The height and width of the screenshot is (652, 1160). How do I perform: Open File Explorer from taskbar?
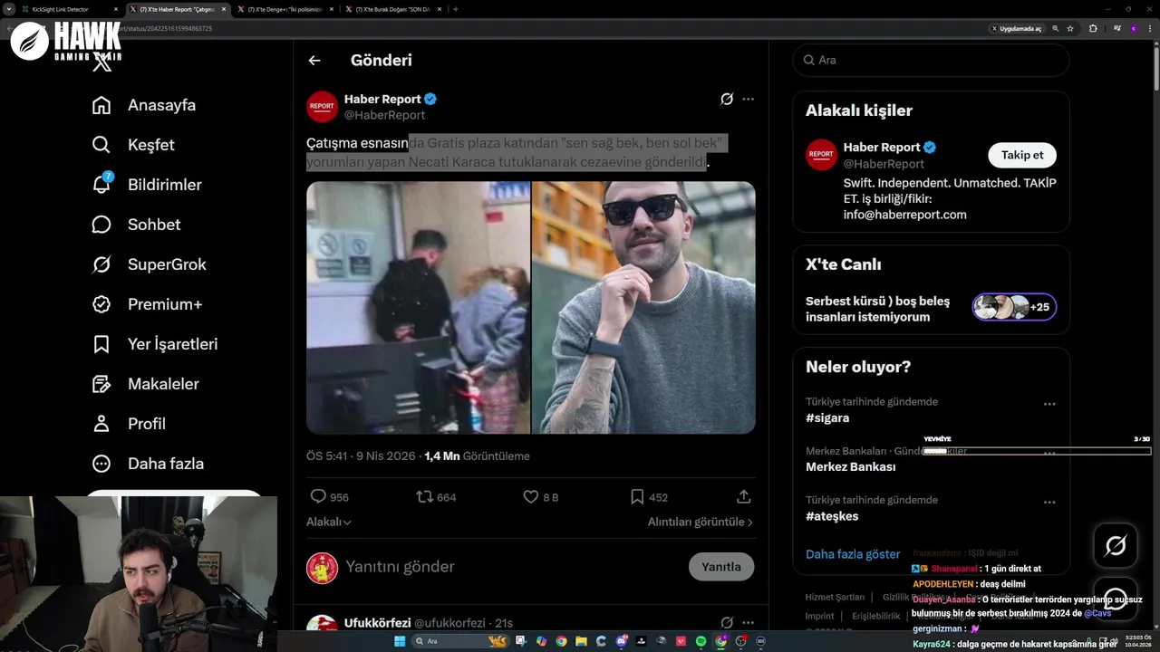point(581,641)
